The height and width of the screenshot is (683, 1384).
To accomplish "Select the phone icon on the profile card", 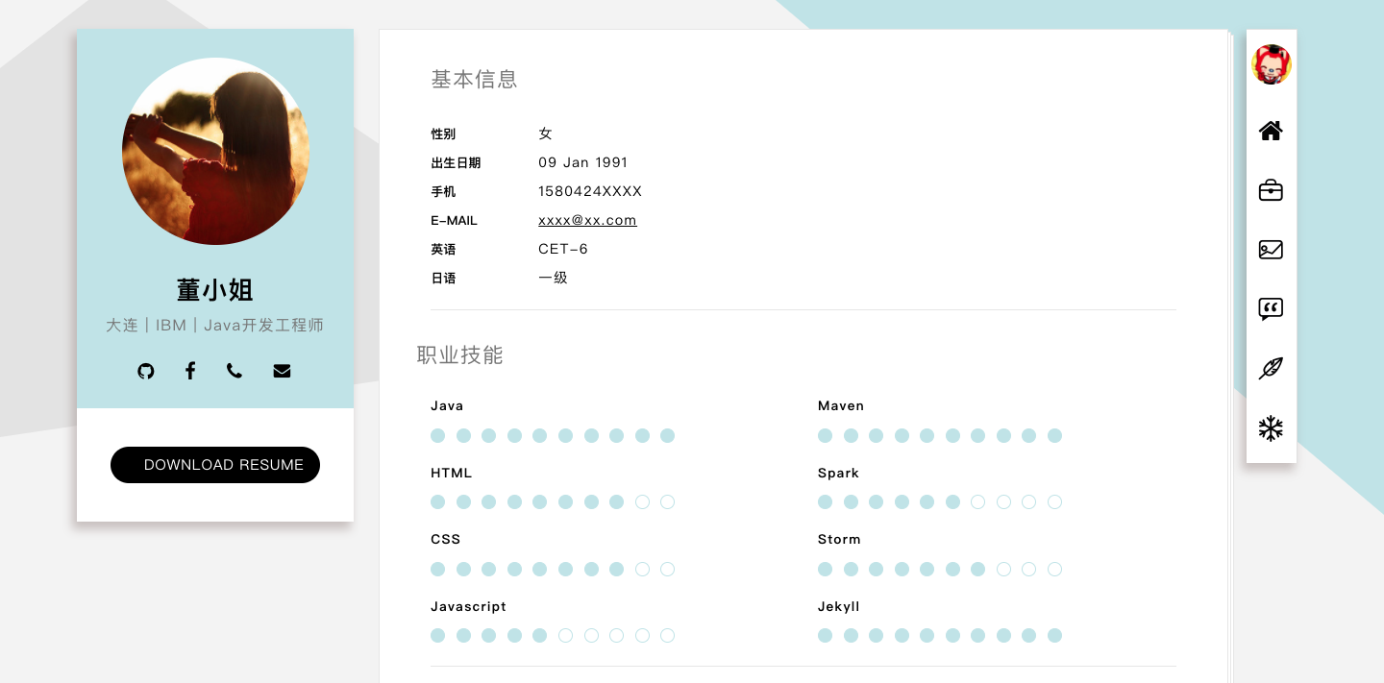I will click(235, 371).
